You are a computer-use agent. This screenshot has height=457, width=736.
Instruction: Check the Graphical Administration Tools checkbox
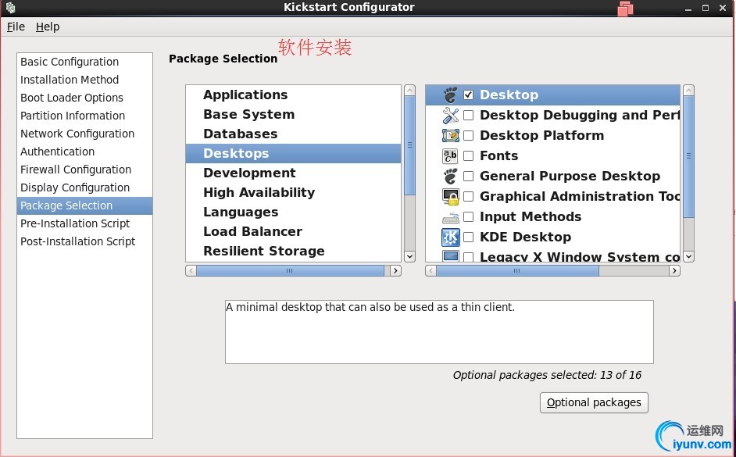pyautogui.click(x=468, y=197)
